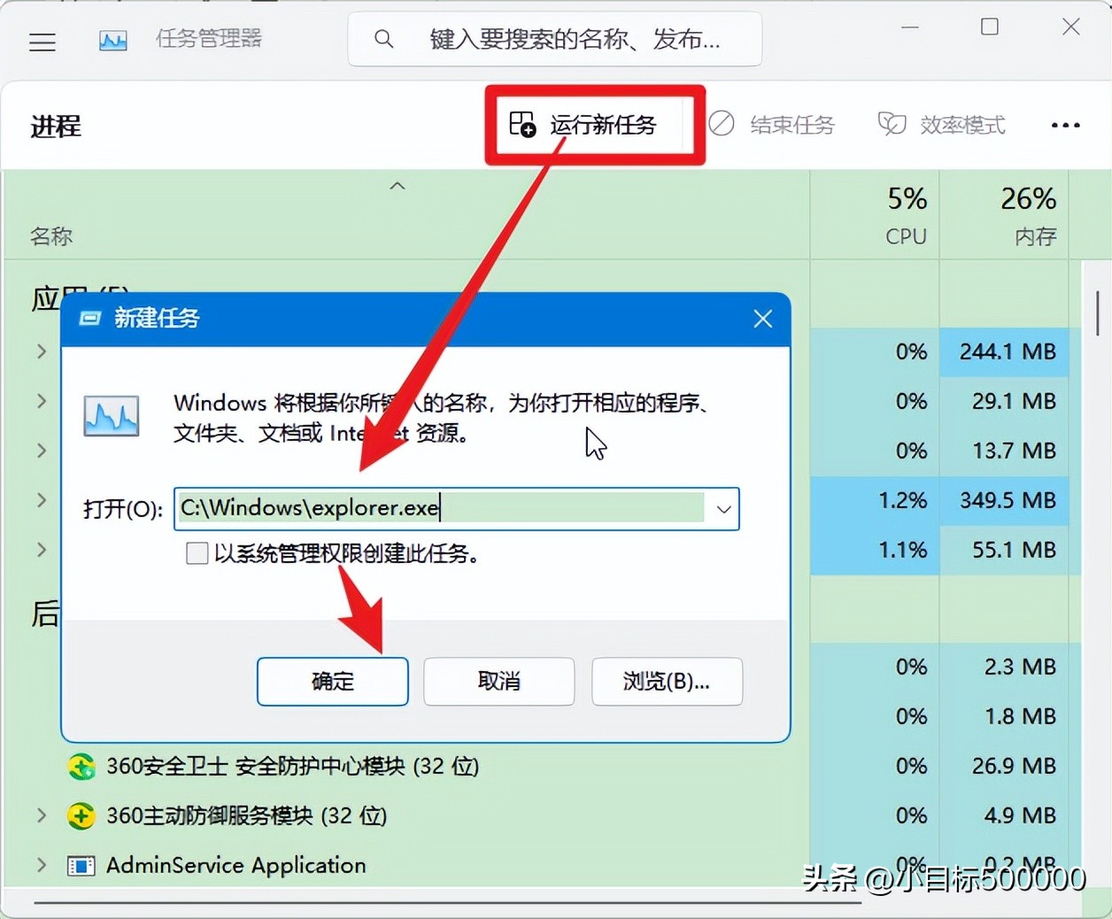This screenshot has width=1112, height=919.
Task: Open the task path dropdown arrow
Action: point(723,509)
